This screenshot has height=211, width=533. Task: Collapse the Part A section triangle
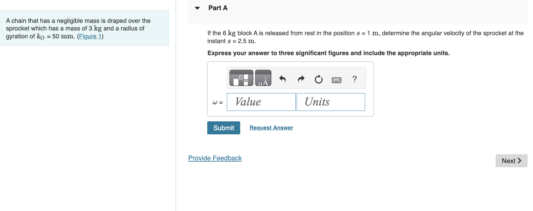coord(197,8)
